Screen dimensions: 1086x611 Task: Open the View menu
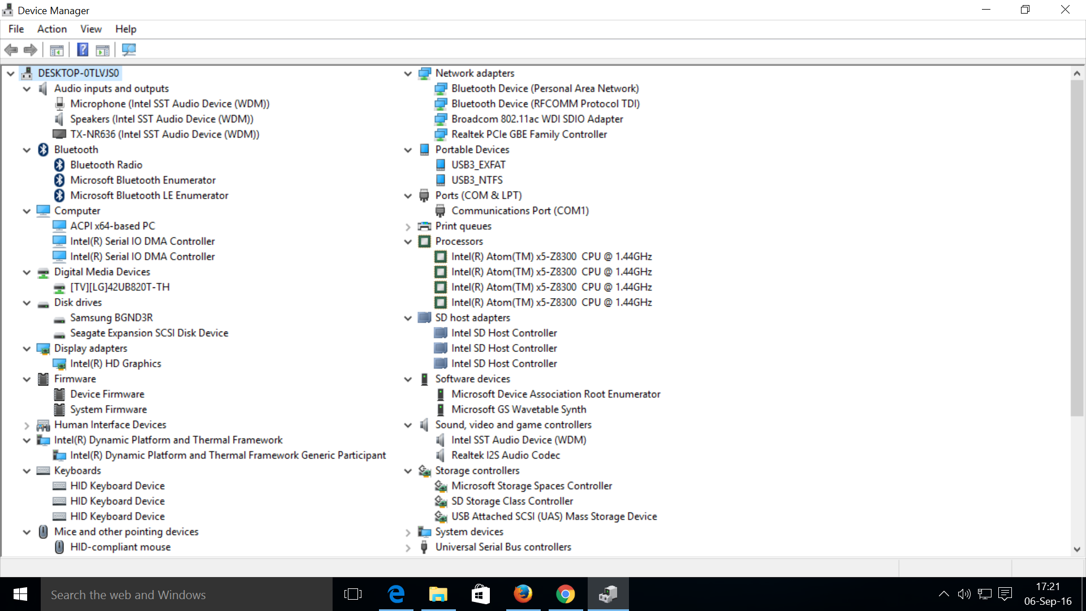91,29
